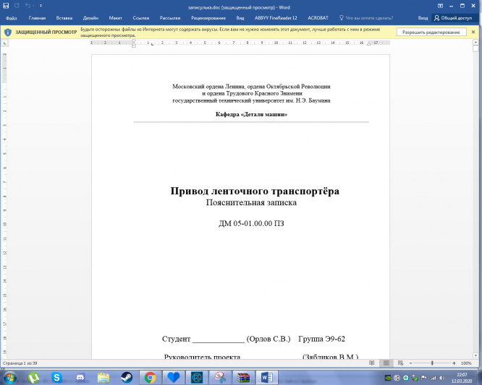Click the 'Пояснительная записка' subtitle text

[x=251, y=202]
